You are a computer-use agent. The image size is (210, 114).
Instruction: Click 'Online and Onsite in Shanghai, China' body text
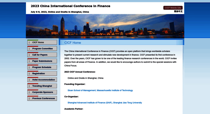[85, 78]
